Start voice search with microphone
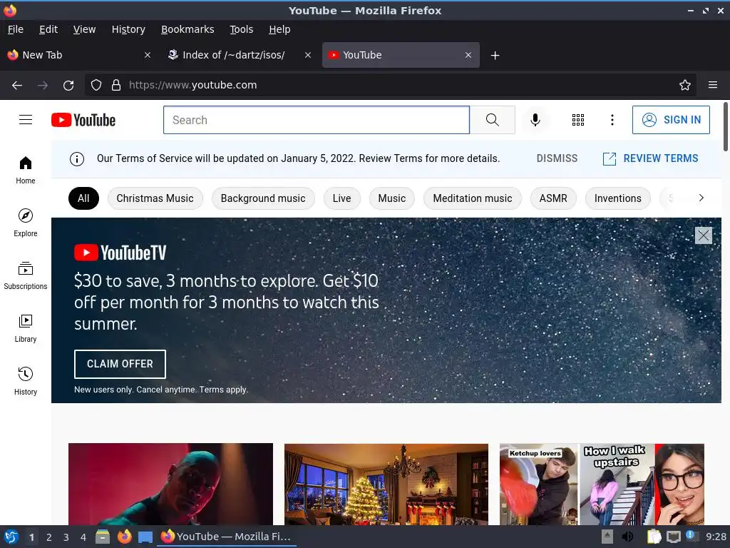The height and width of the screenshot is (548, 730). click(x=535, y=120)
